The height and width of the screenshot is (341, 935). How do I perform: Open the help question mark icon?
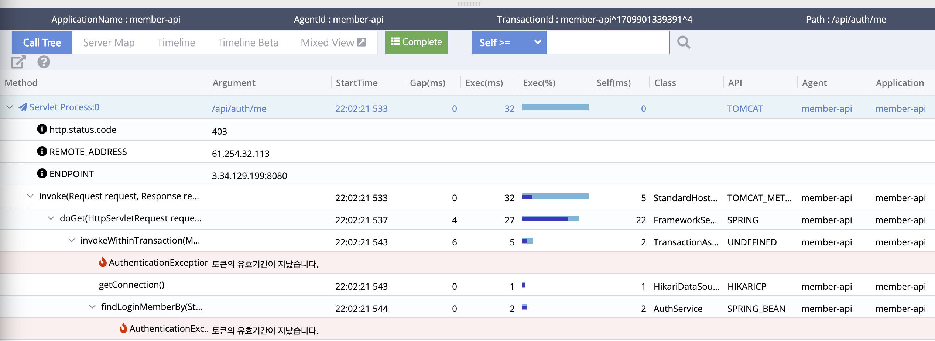point(44,62)
